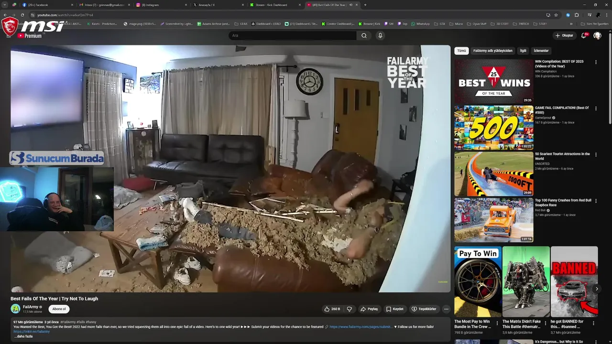
Task: Open the linktr.ee/failarmy link
Action: pos(32,332)
